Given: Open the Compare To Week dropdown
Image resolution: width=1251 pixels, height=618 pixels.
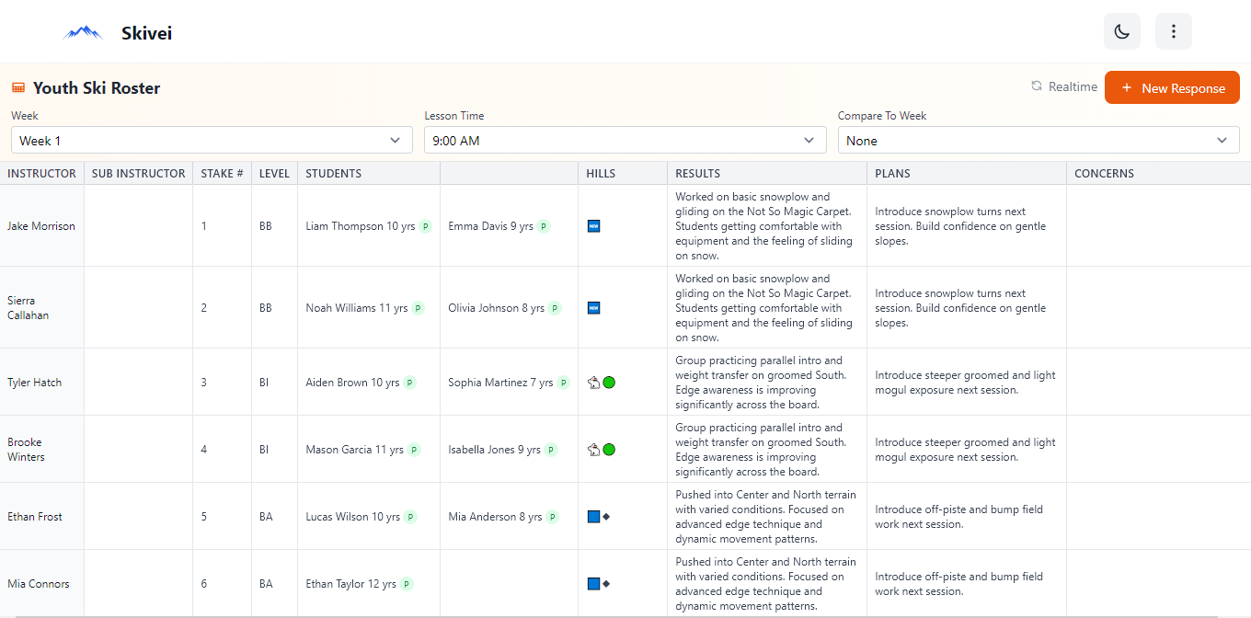Looking at the screenshot, I should (1039, 141).
